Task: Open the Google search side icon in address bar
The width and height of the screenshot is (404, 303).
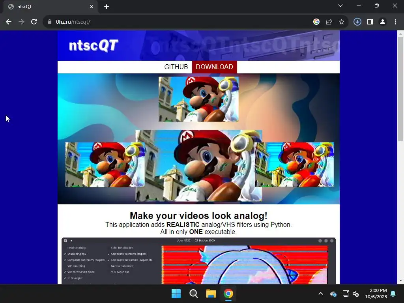Action: pyautogui.click(x=316, y=22)
